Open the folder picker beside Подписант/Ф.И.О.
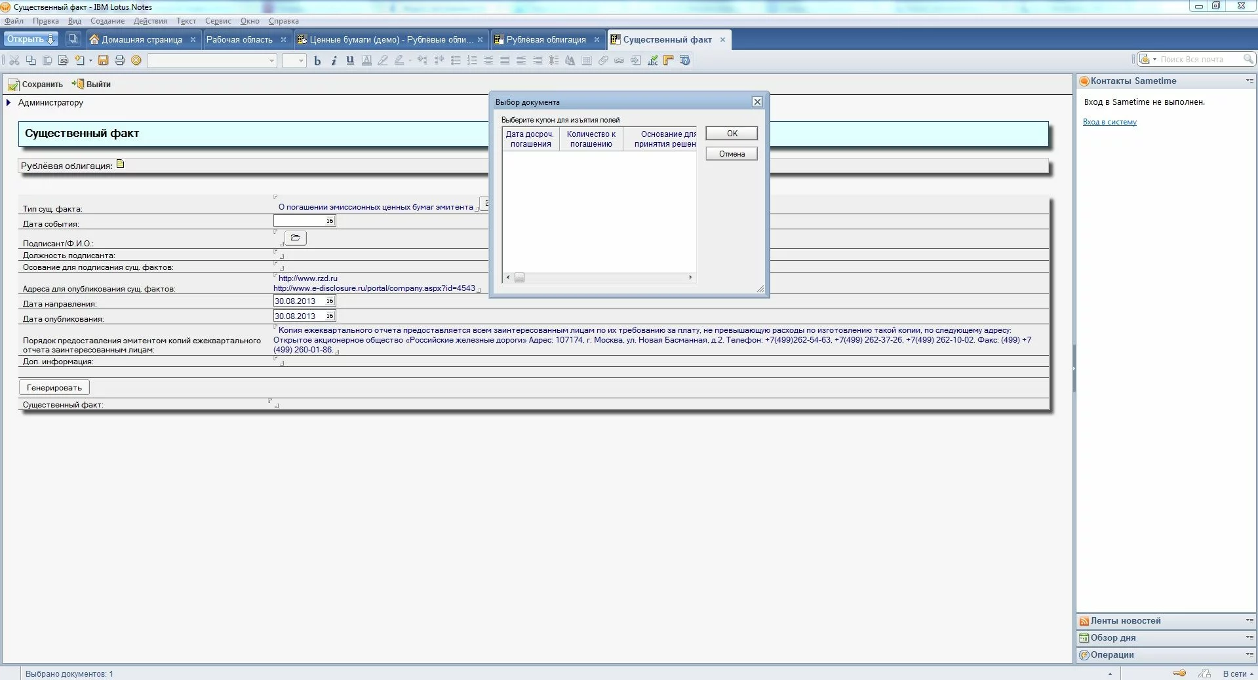 pos(296,238)
